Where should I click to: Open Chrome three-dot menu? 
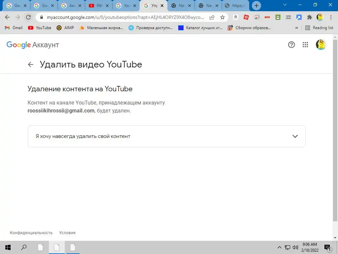coord(331,17)
